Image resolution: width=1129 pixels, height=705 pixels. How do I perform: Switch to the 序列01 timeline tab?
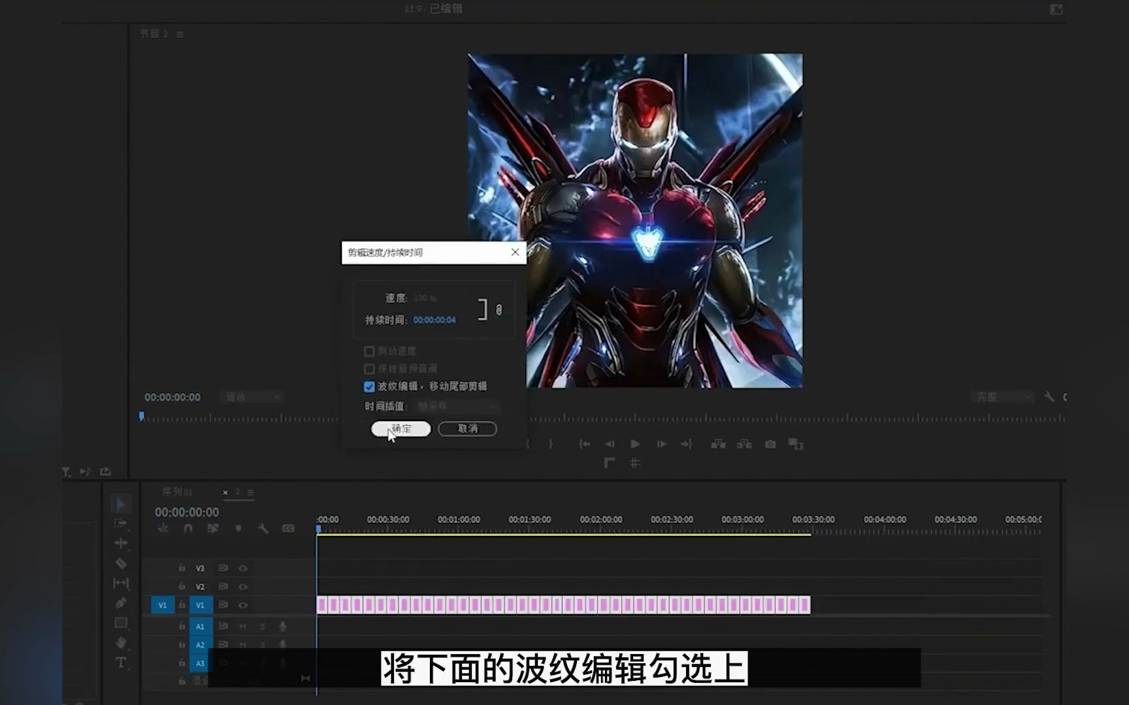point(177,492)
